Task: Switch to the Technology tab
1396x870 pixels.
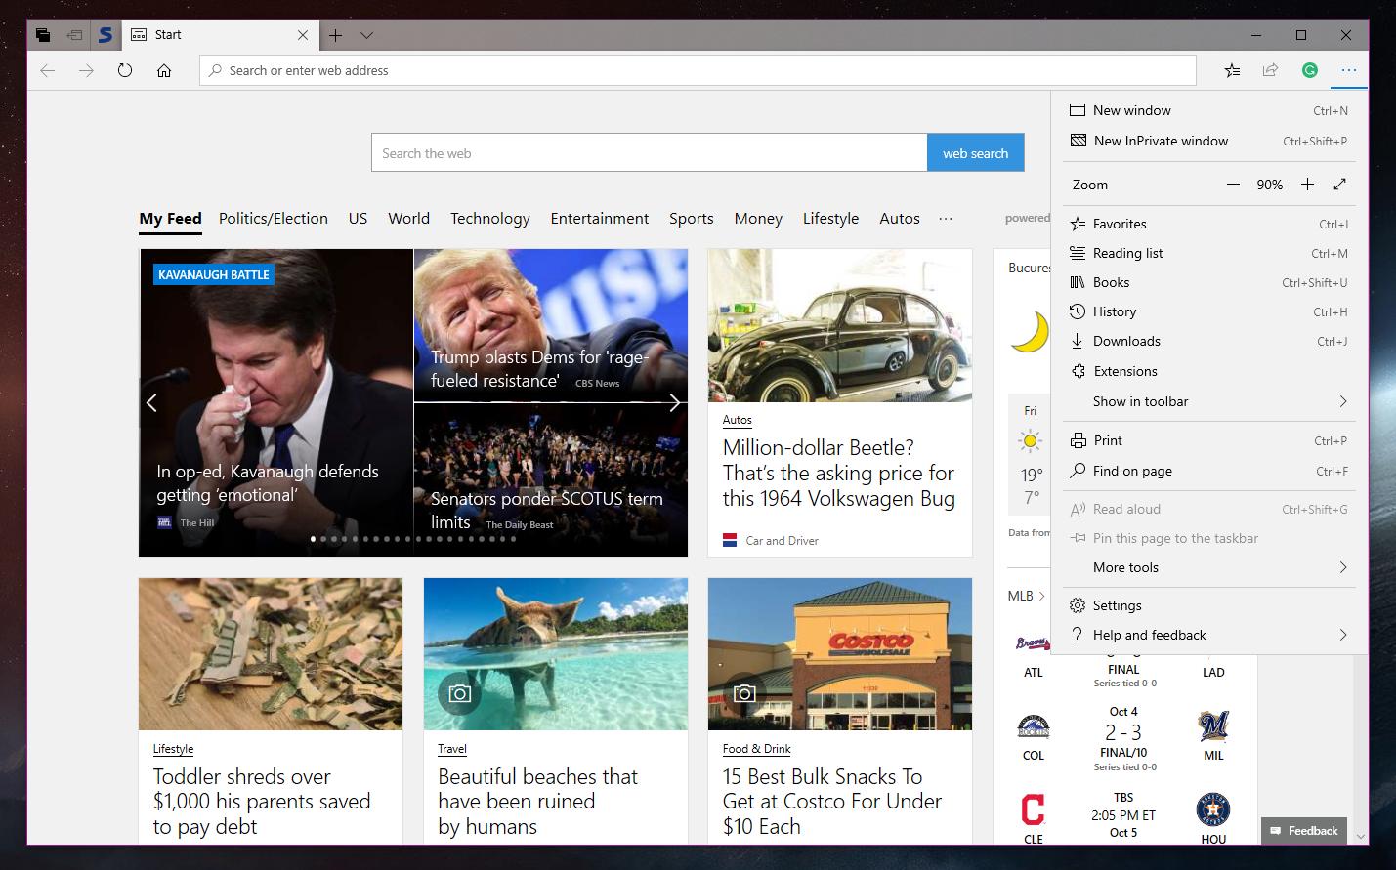Action: point(490,219)
